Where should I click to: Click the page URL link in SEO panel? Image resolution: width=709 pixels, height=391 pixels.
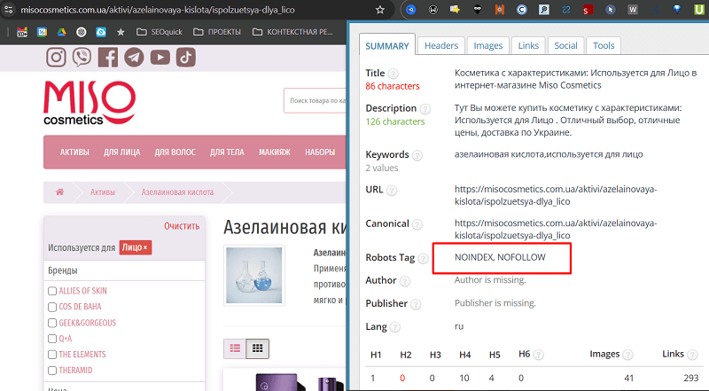pos(556,195)
